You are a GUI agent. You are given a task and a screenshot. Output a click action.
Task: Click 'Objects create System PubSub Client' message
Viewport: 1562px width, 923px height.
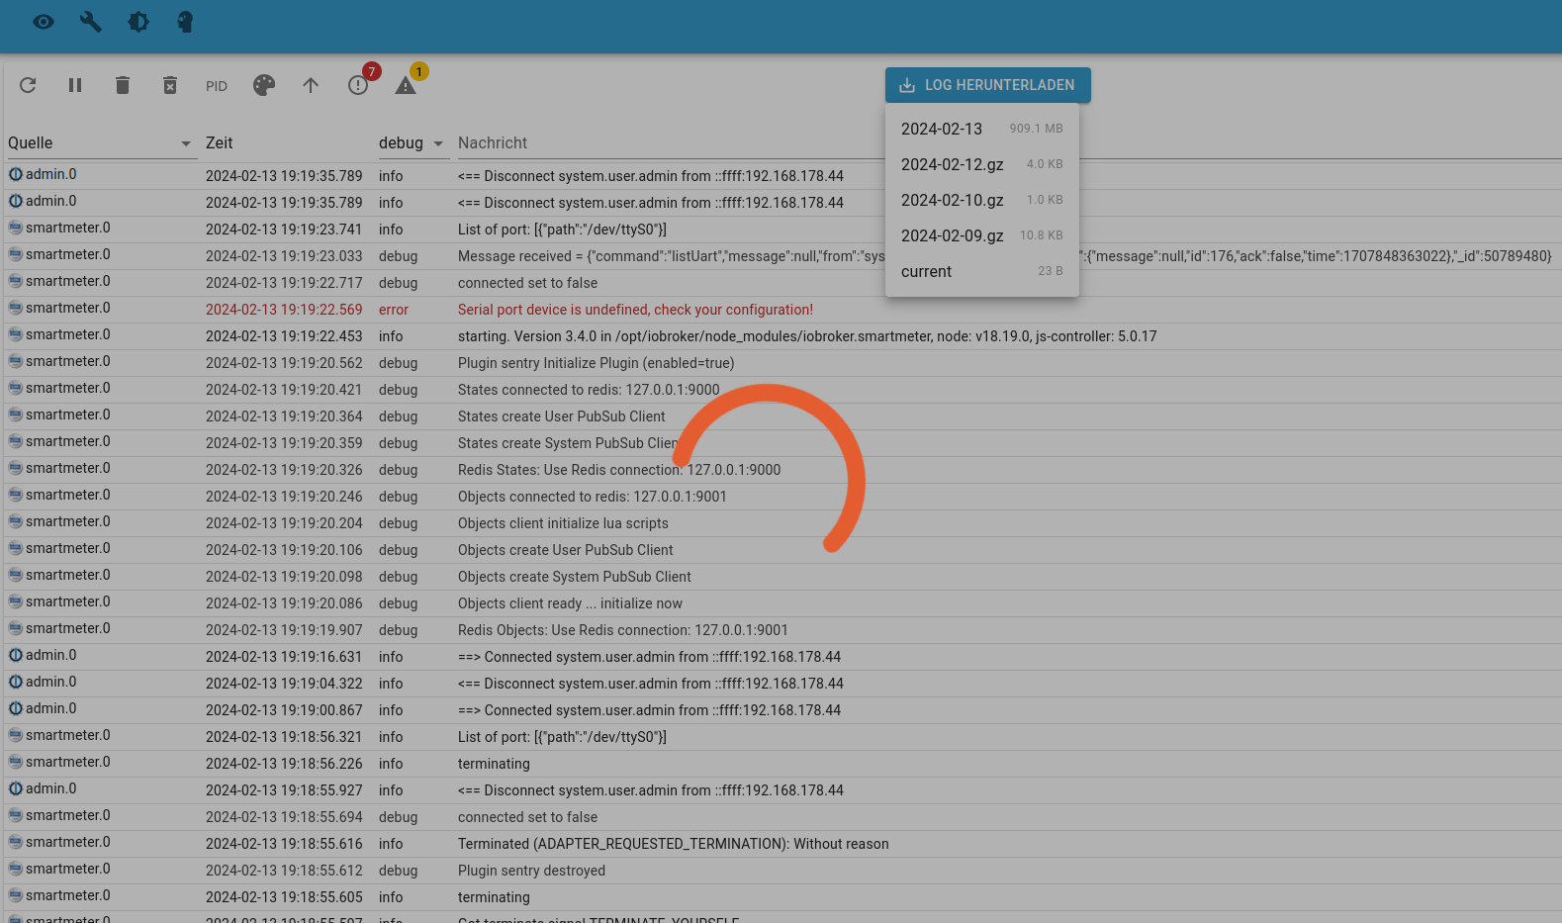575,577
